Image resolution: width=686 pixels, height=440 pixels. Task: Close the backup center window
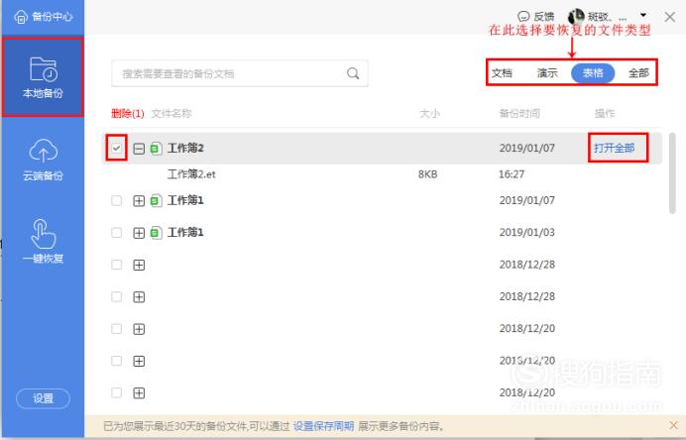tap(669, 17)
